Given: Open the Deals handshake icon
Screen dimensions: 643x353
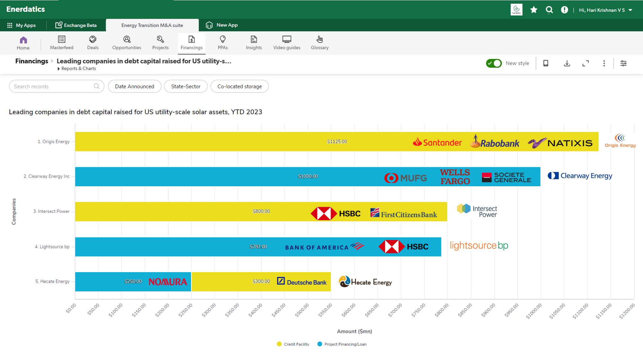Looking at the screenshot, I should point(93,39).
